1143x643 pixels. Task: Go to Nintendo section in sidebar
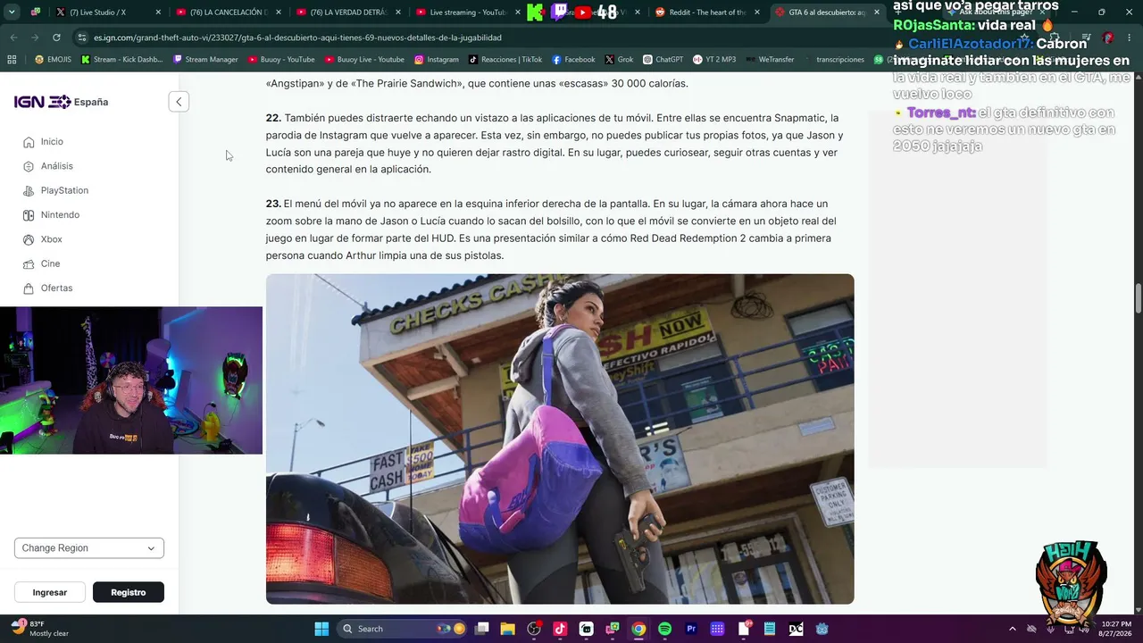51,215
